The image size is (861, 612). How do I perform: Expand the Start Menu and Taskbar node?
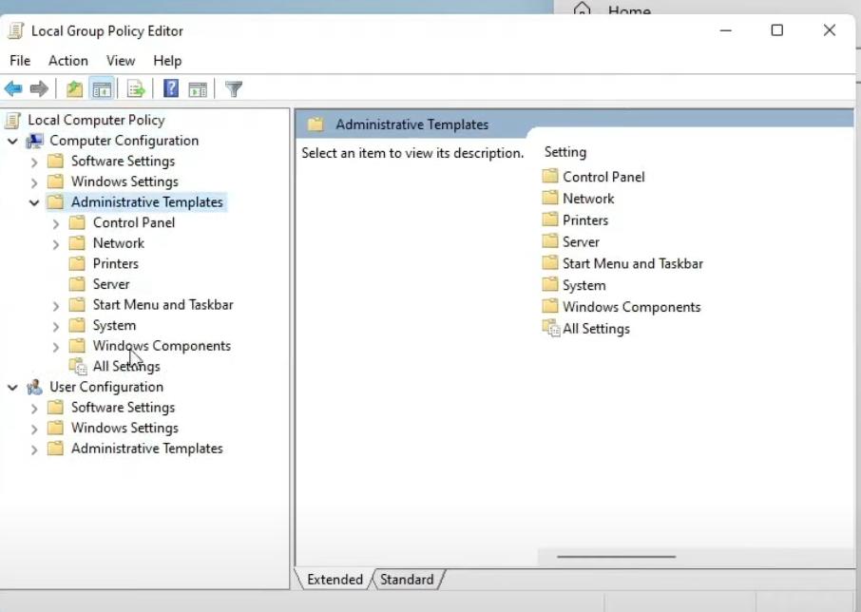click(55, 306)
